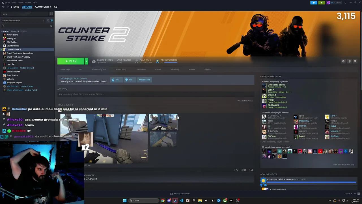Open friend GODEANUU entry
The image size is (362, 204).
coord(274,106)
